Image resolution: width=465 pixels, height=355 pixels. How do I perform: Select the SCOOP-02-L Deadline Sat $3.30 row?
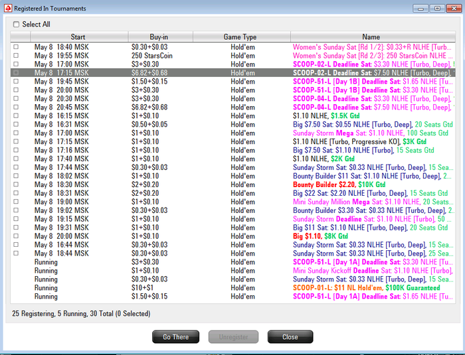click(x=232, y=64)
